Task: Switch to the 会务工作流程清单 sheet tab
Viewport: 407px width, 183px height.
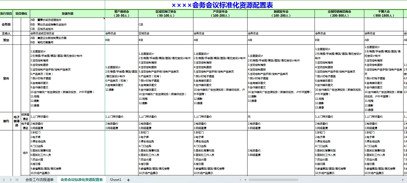Action: coord(40,180)
